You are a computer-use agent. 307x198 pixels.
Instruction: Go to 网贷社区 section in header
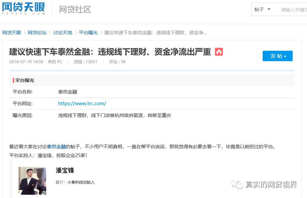coord(75,9)
